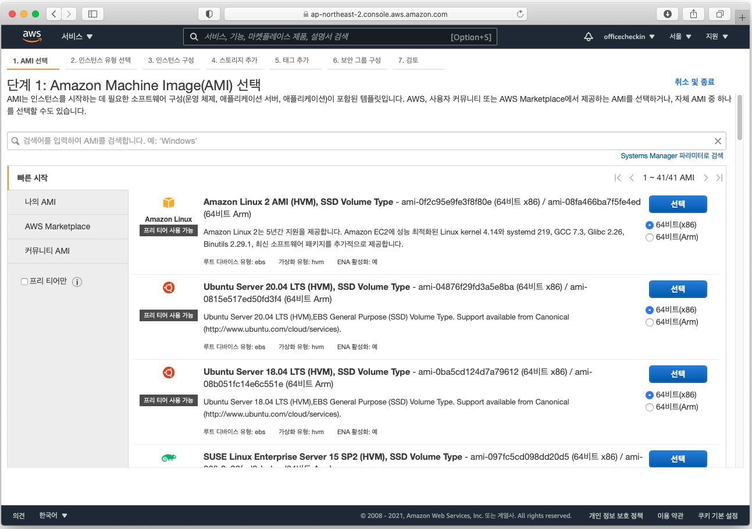This screenshot has height=529, width=752.
Task: Open the 서비스 dropdown menu
Action: tap(77, 37)
